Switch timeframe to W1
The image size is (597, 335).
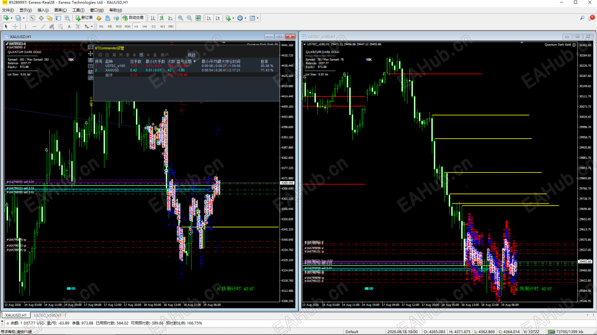(162, 26)
